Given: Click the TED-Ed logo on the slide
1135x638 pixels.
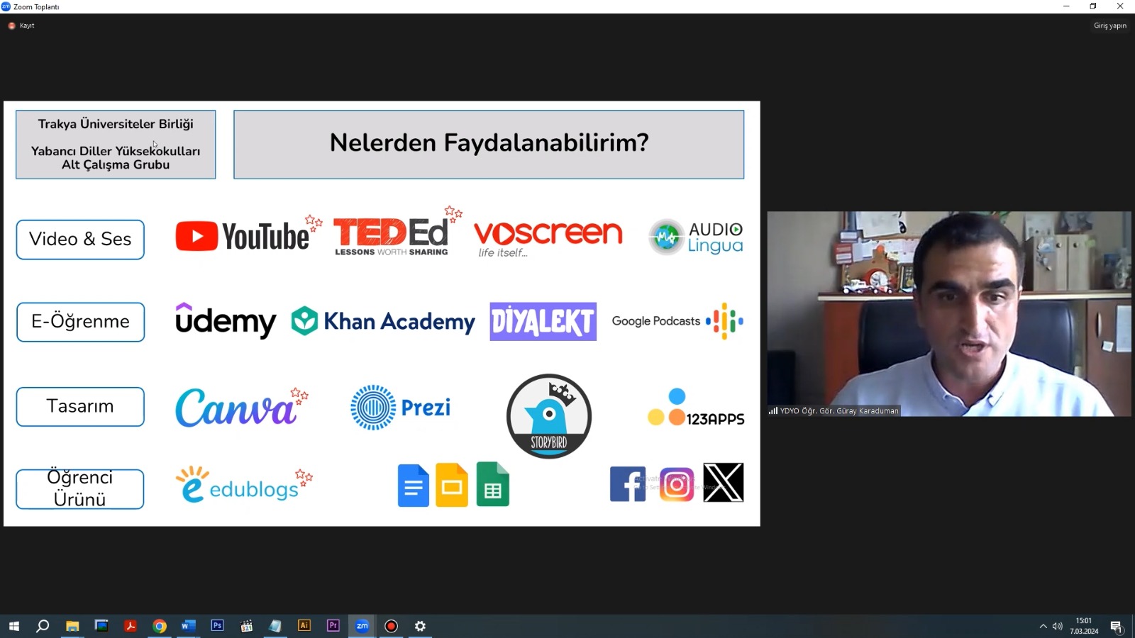Looking at the screenshot, I should (x=391, y=236).
